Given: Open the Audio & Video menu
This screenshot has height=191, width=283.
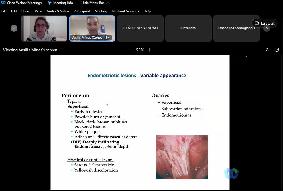Looking at the screenshot, I should [58, 11].
